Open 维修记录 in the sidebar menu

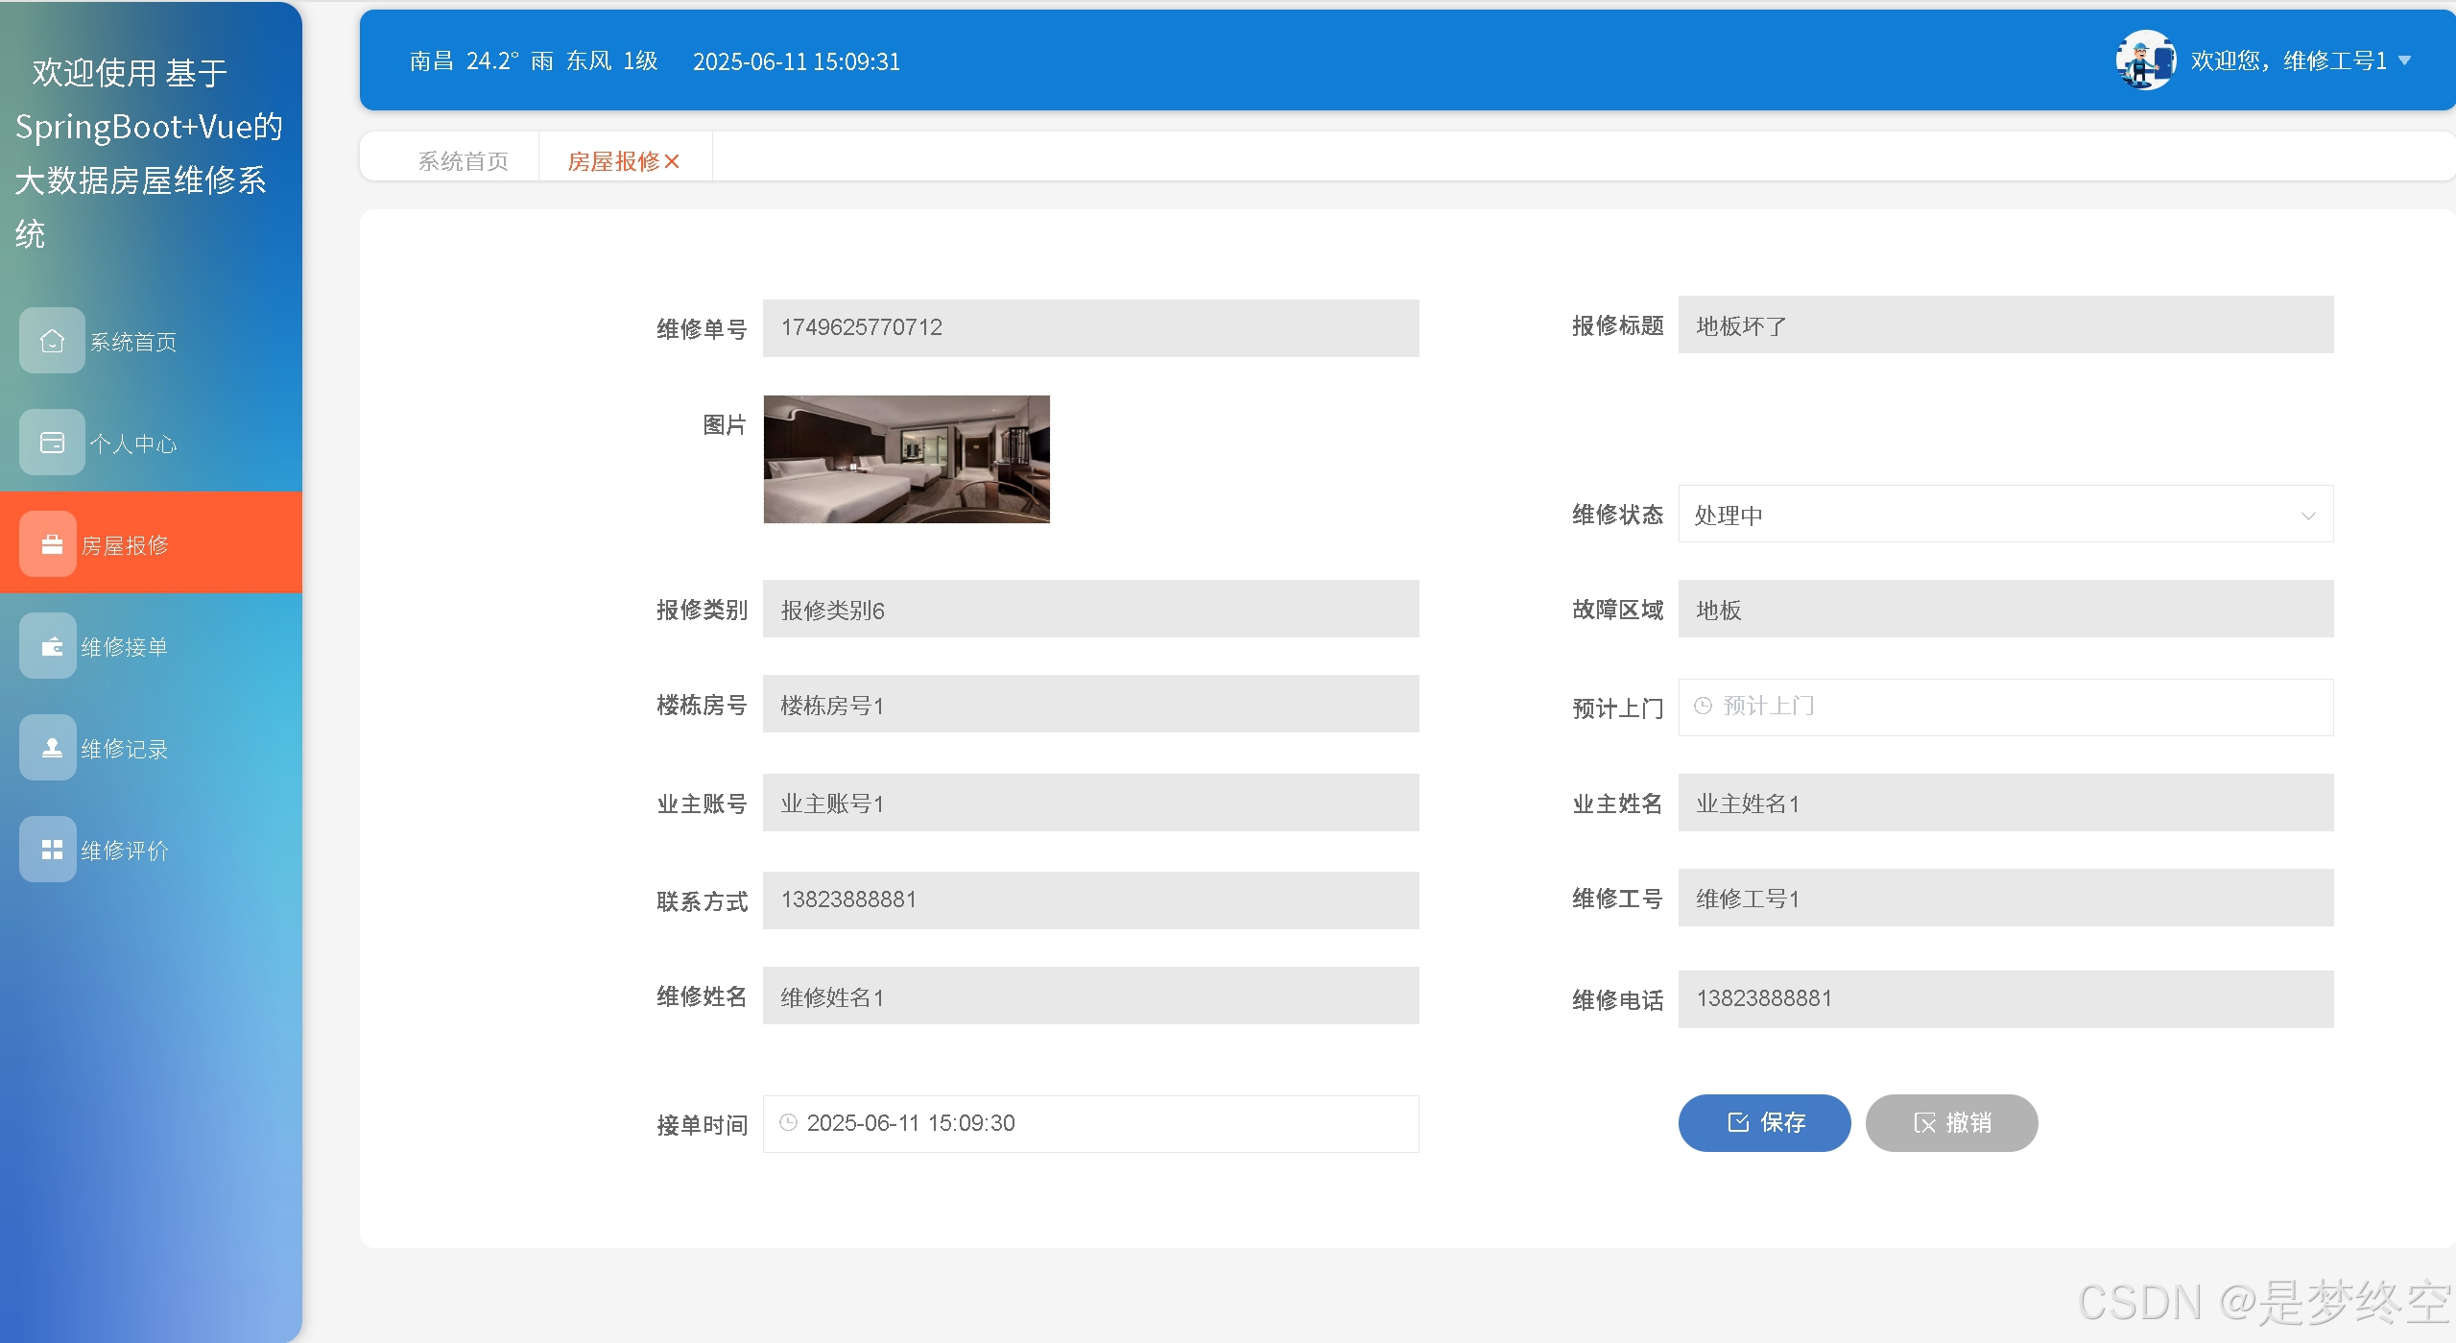tap(125, 749)
